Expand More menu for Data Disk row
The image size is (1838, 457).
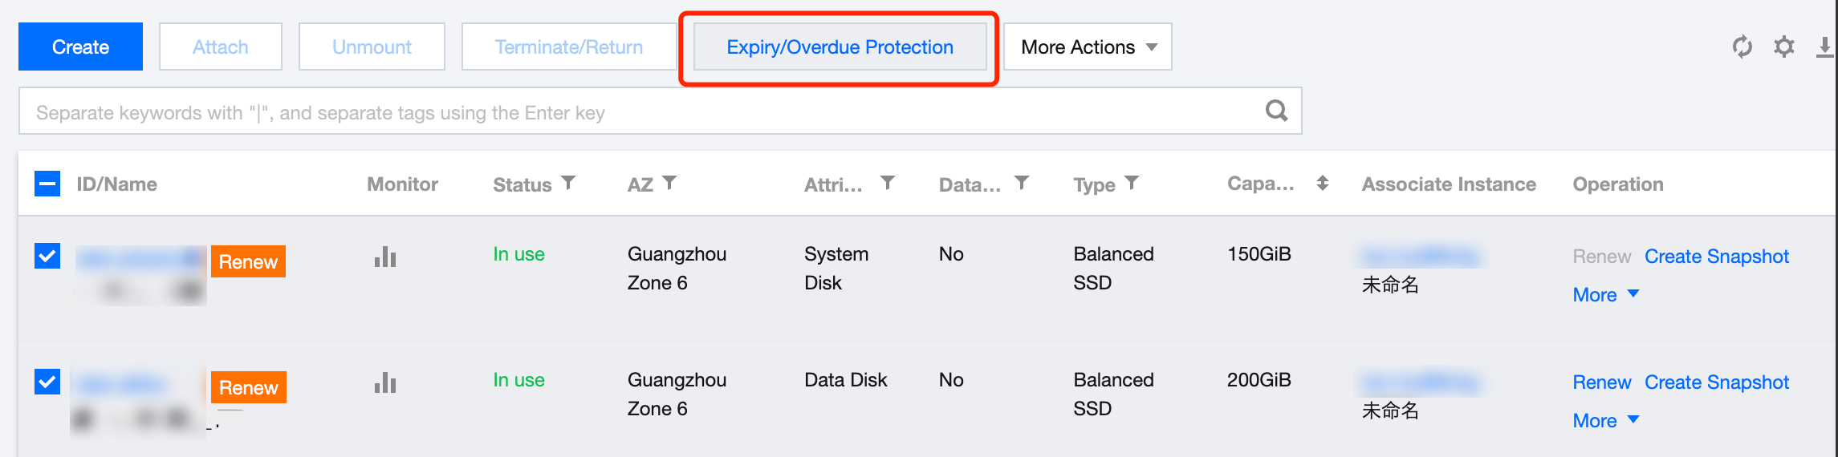click(1605, 420)
